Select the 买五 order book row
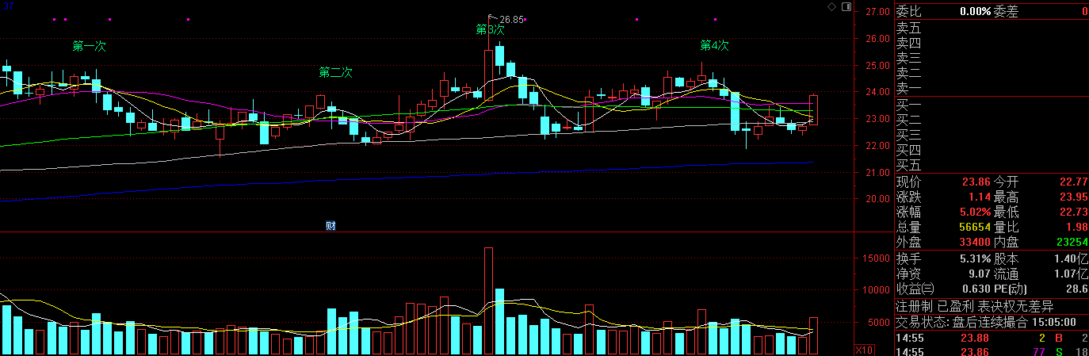This screenshot has width=1089, height=356. [992, 165]
